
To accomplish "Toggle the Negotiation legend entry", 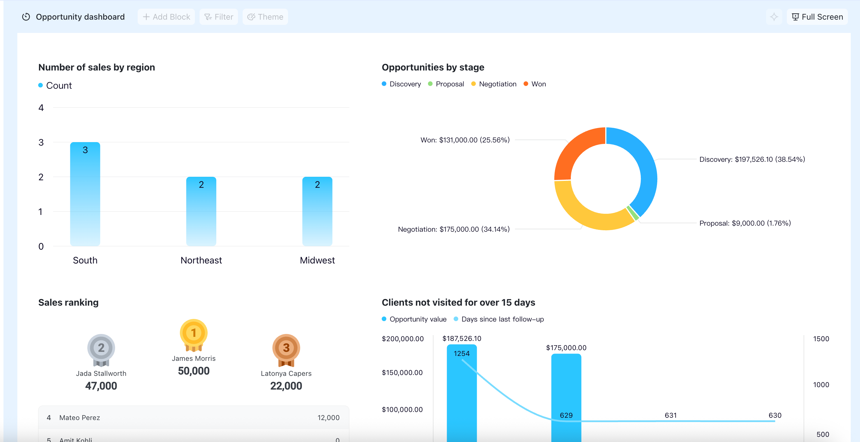I will coord(494,84).
